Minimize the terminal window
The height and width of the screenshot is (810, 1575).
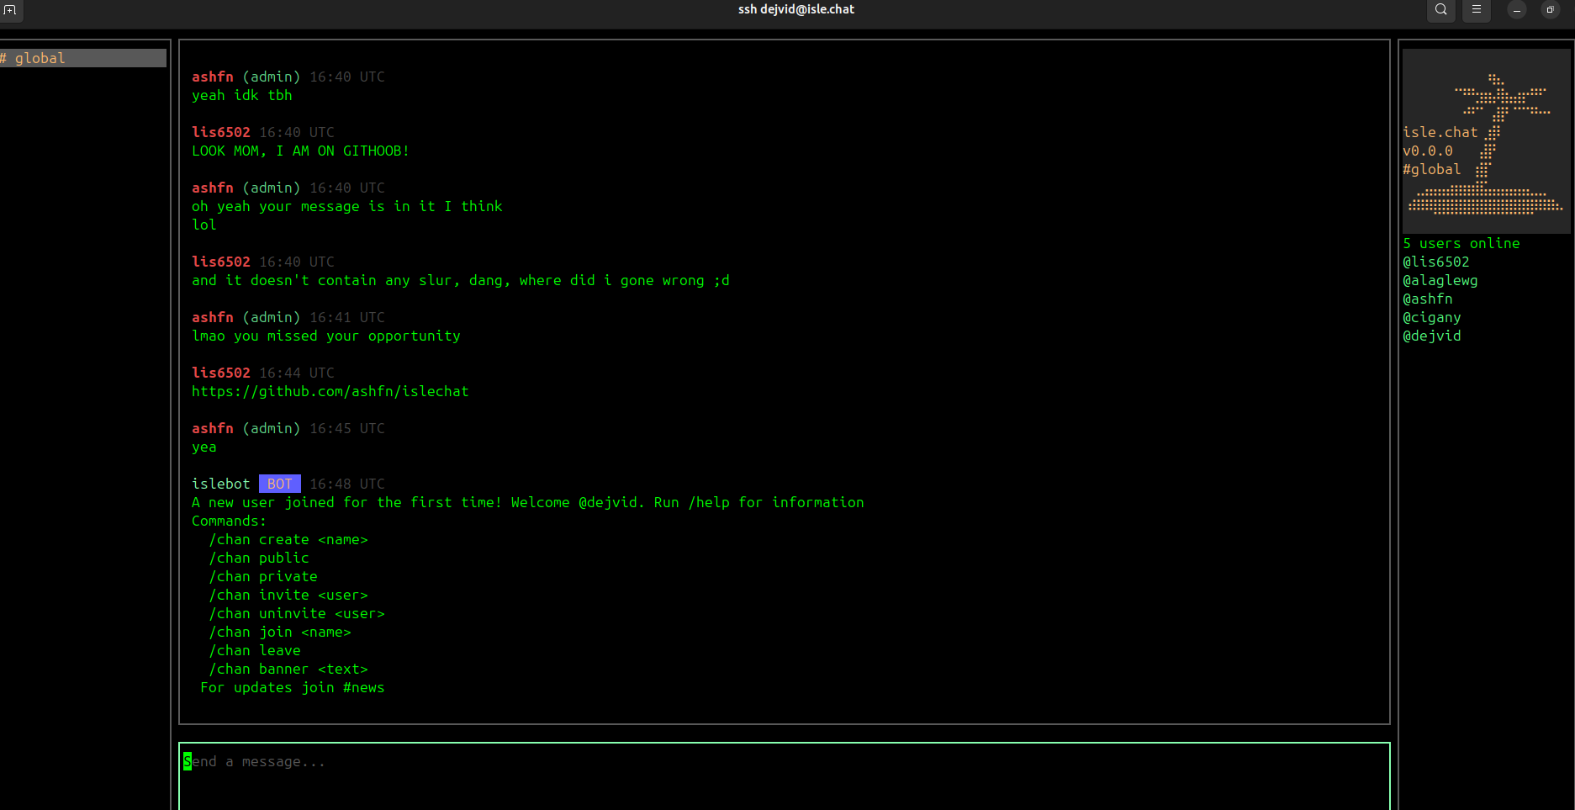click(1517, 10)
